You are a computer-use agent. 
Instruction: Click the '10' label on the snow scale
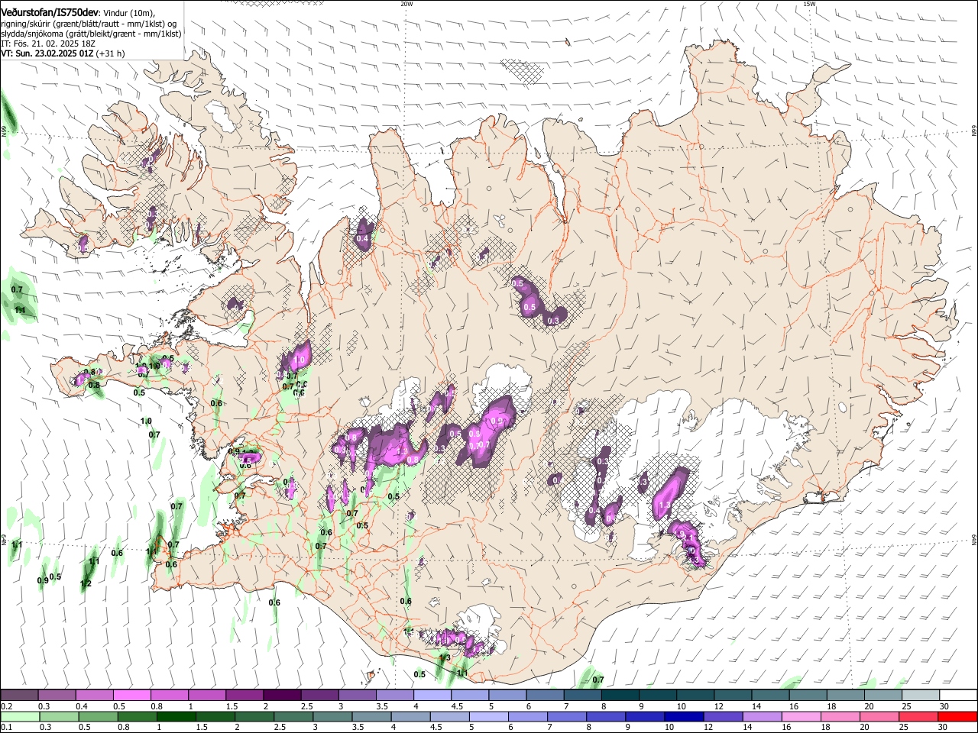[681, 706]
